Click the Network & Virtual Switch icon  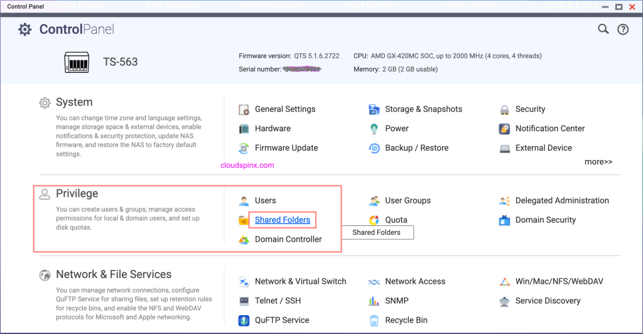pyautogui.click(x=244, y=281)
